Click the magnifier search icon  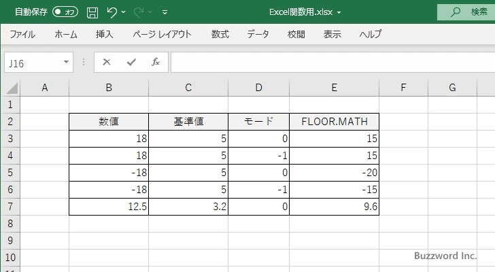click(x=456, y=12)
